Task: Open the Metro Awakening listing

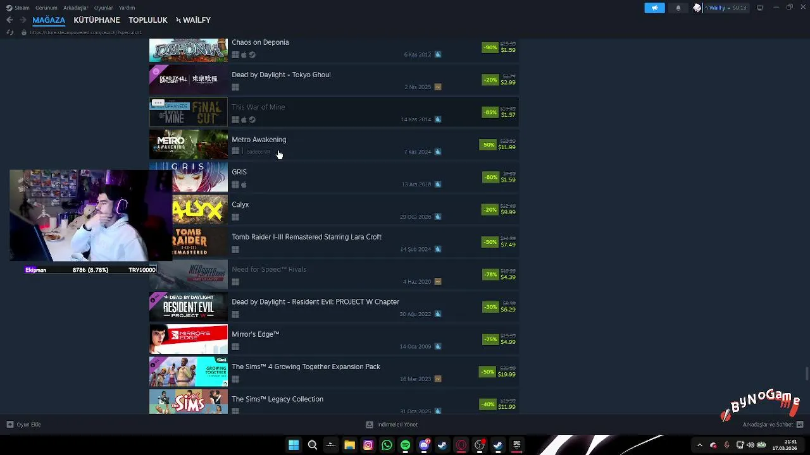Action: coord(334,144)
